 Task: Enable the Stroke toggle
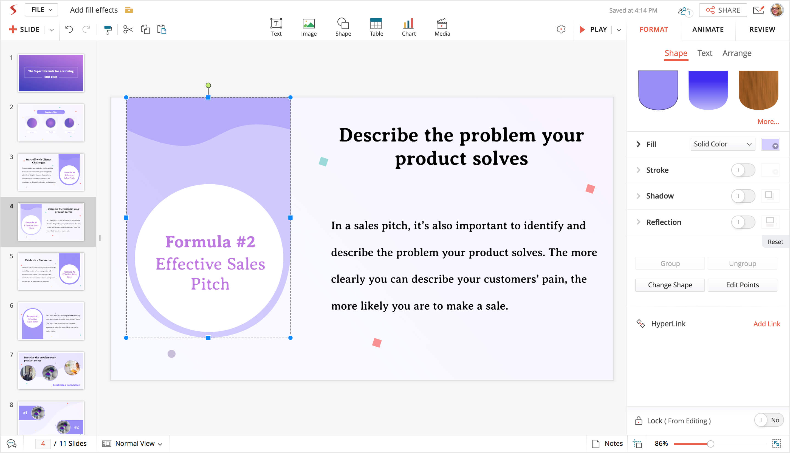(743, 170)
